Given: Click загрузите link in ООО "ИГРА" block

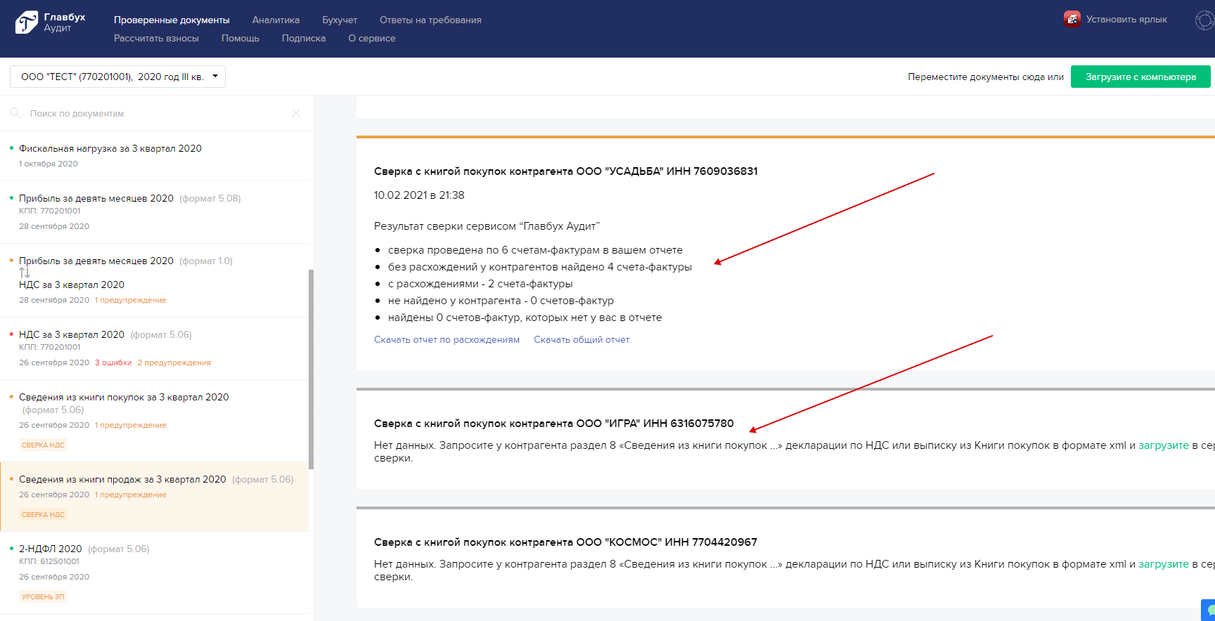Looking at the screenshot, I should click(x=1163, y=445).
